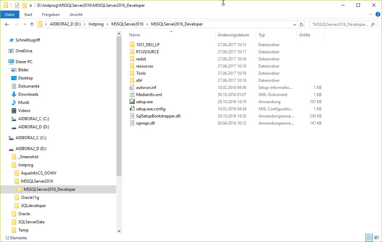Click the search magnifier icon
Image resolution: width=382 pixels, height=242 pixels.
click(373, 24)
